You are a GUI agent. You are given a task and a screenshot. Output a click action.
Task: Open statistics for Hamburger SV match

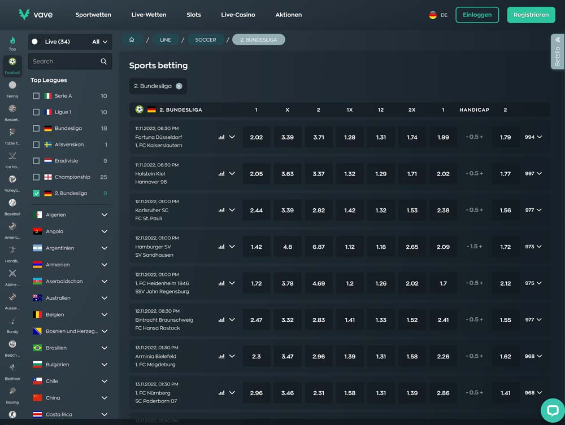221,247
